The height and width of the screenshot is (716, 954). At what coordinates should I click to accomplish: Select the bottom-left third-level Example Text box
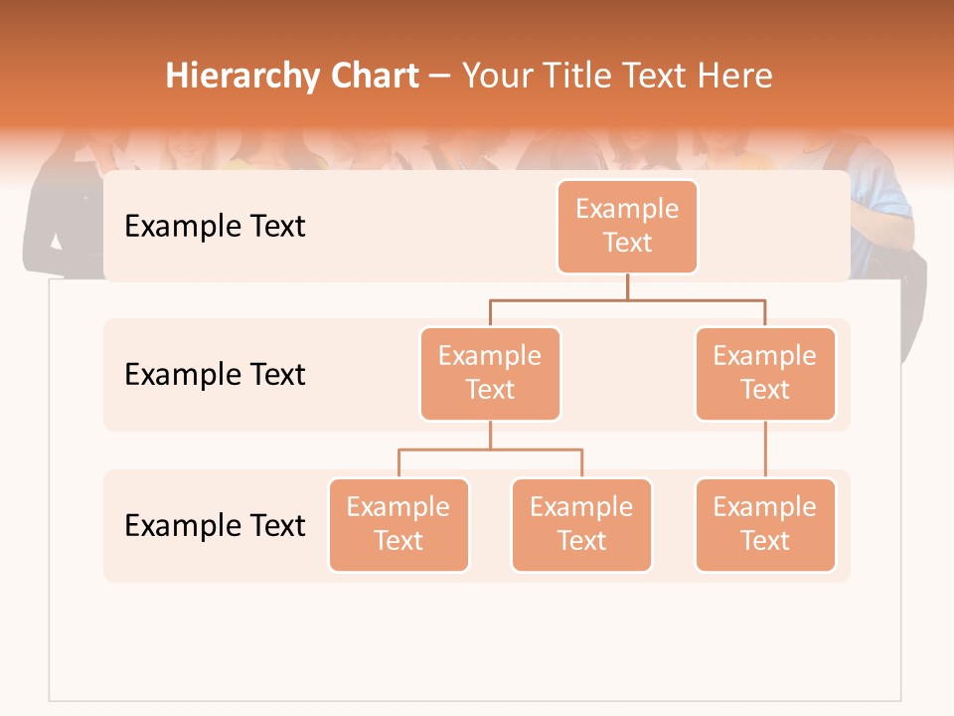(398, 524)
